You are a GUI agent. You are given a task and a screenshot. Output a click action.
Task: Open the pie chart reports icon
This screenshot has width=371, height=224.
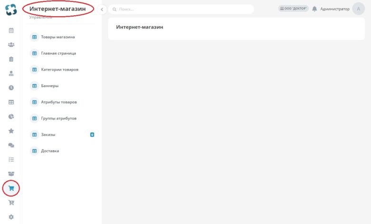[11, 117]
